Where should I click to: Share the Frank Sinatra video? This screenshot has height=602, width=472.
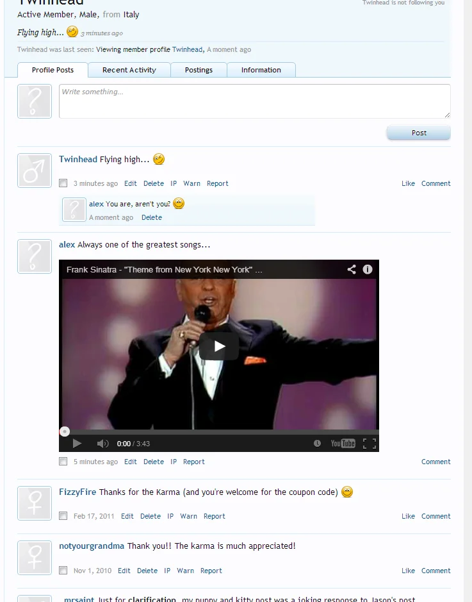pyautogui.click(x=352, y=269)
